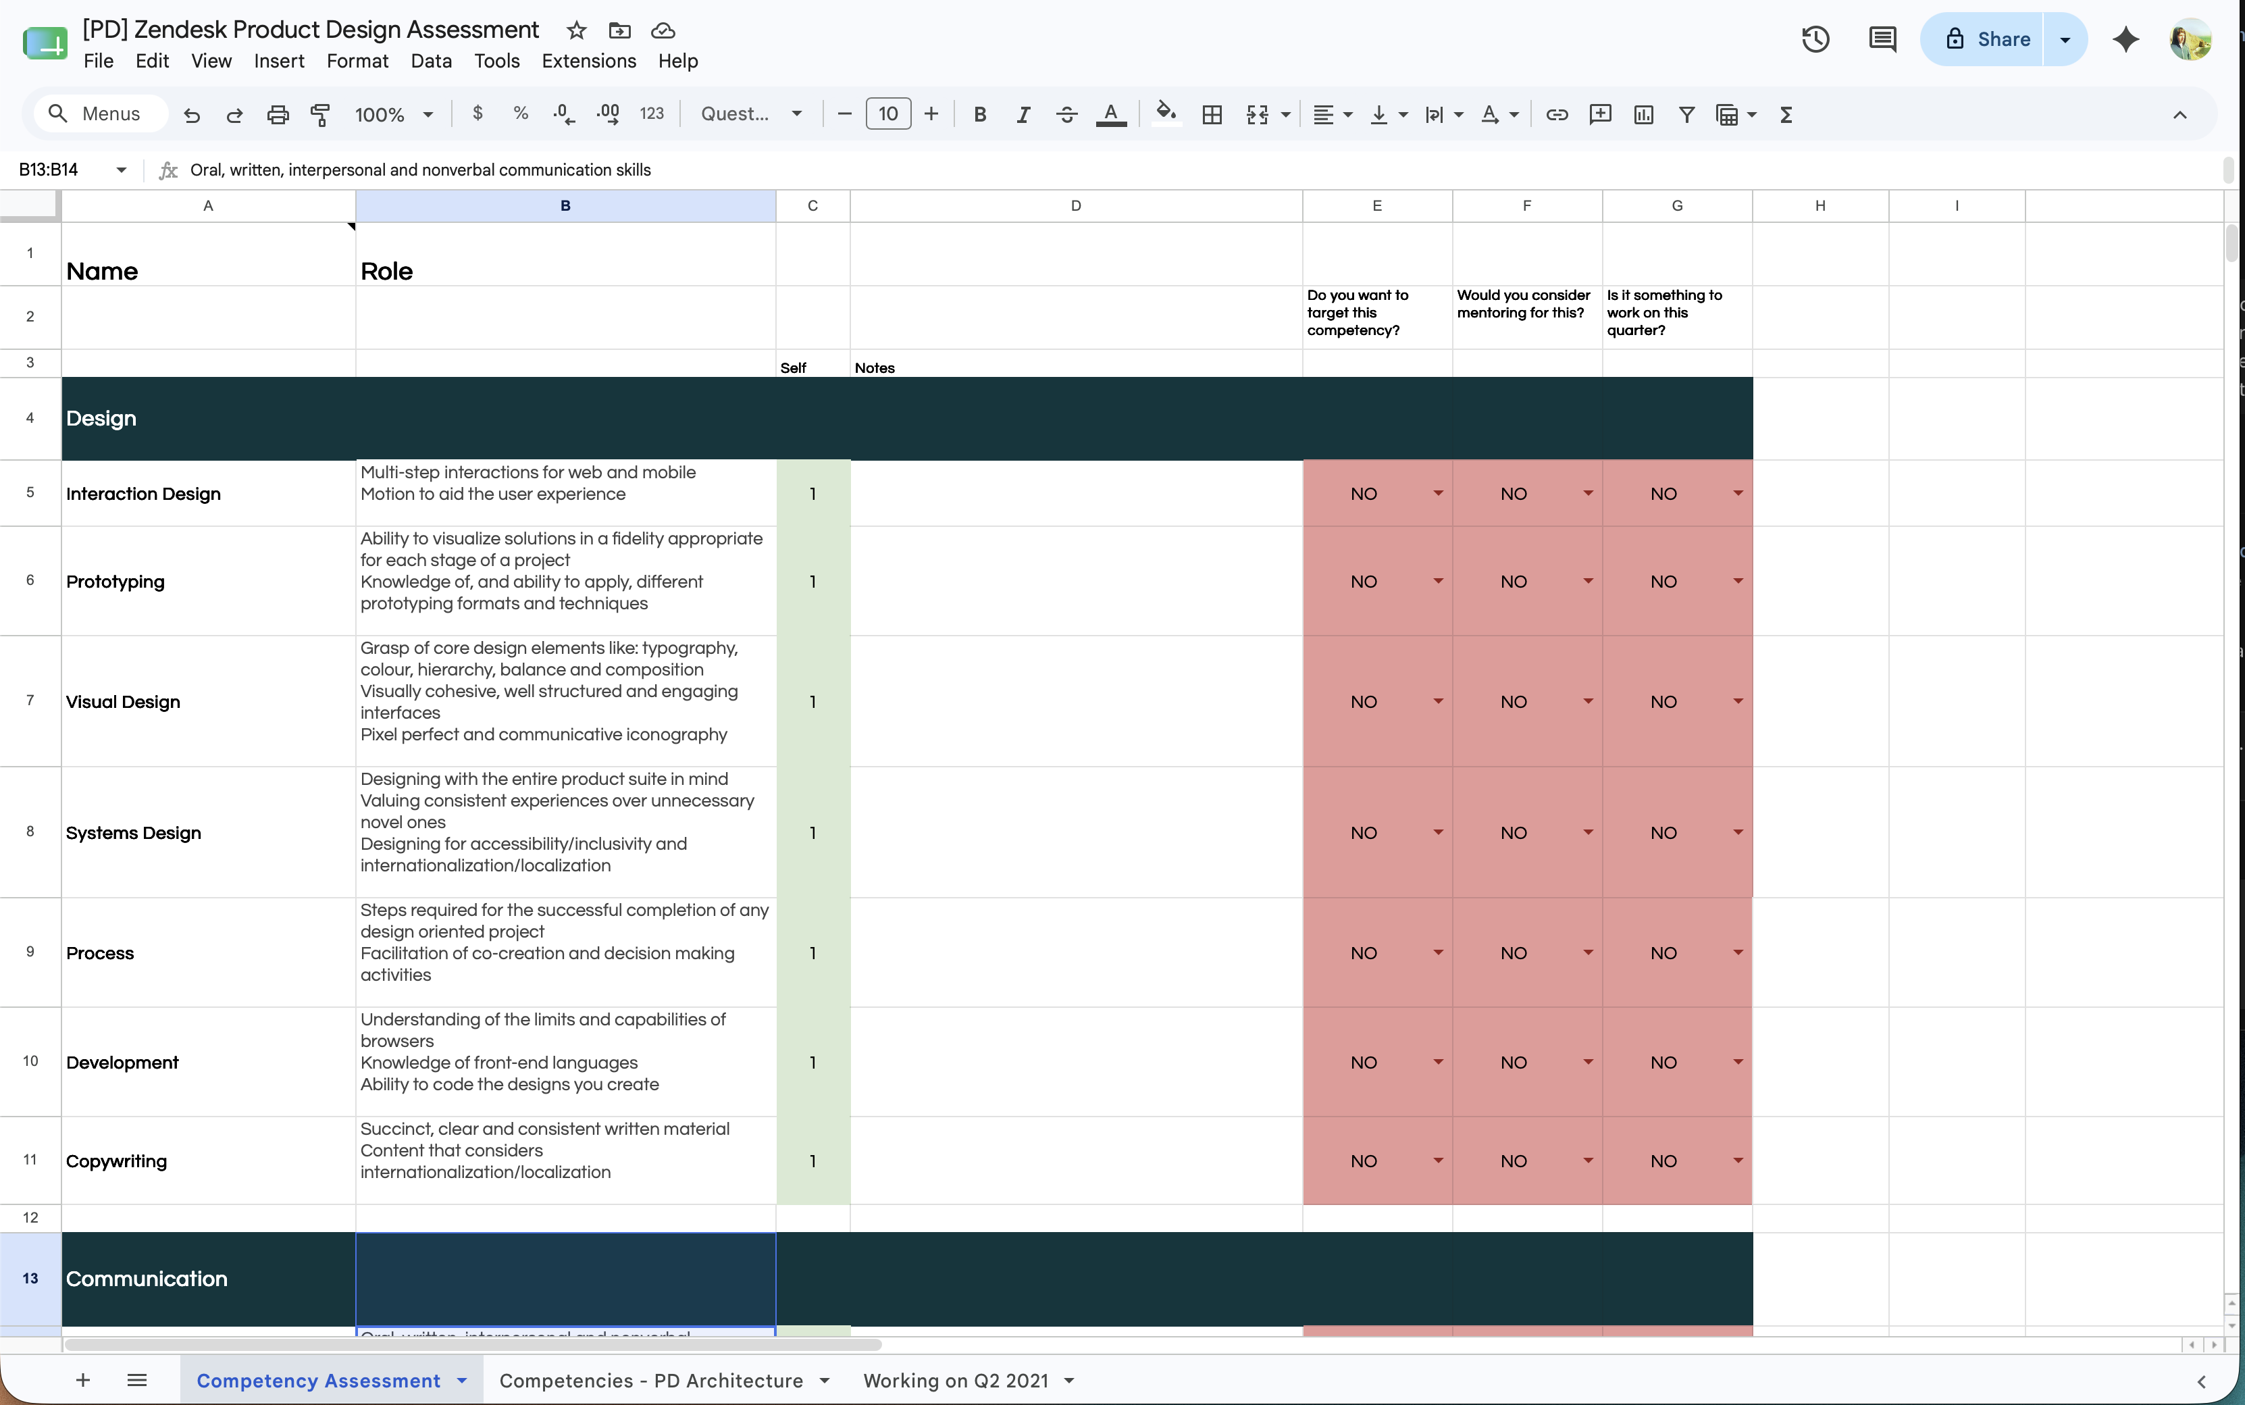The image size is (2245, 1405).
Task: Click the redo arrow icon
Action: pyautogui.click(x=234, y=114)
